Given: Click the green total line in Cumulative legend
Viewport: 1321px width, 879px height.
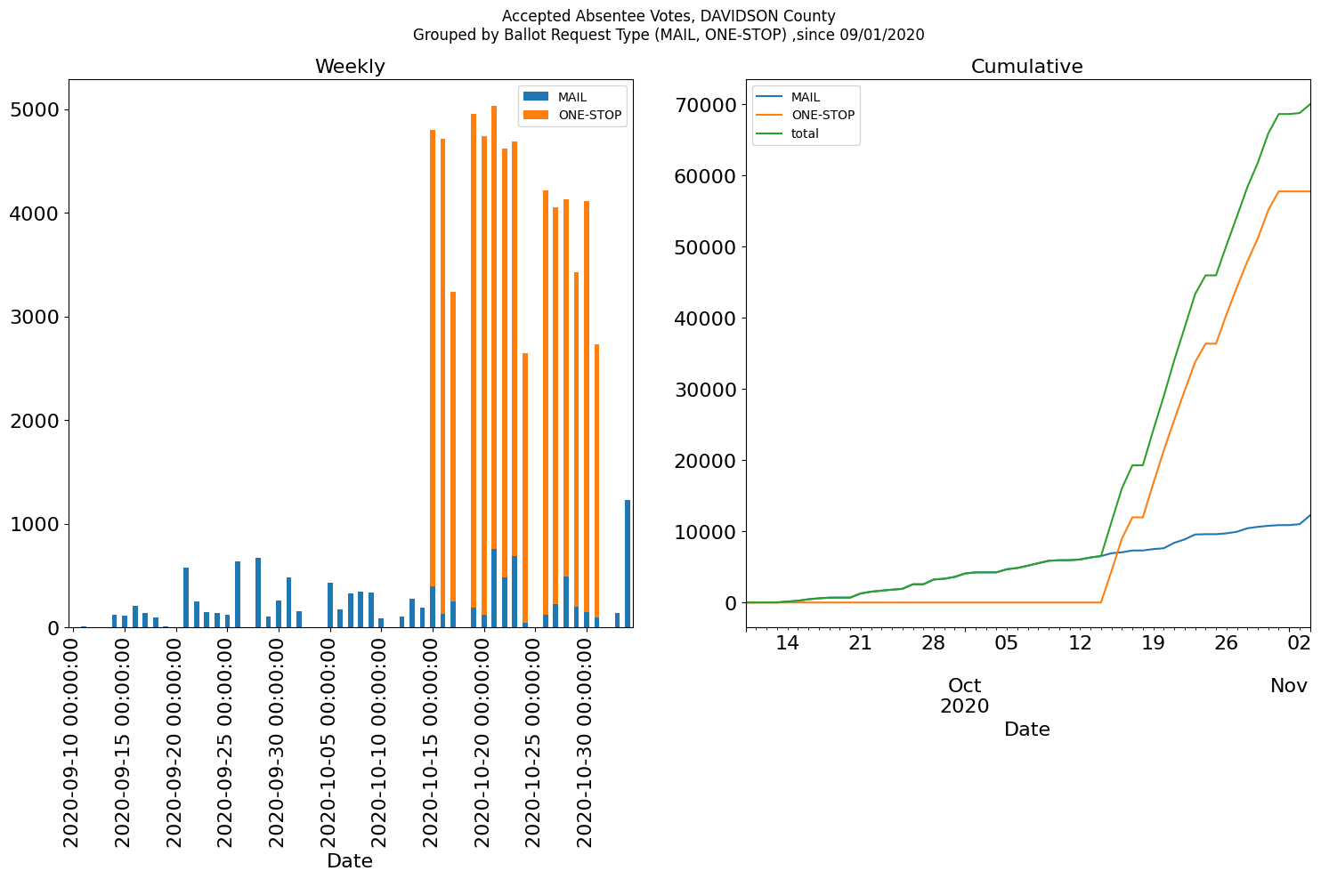Looking at the screenshot, I should (770, 133).
